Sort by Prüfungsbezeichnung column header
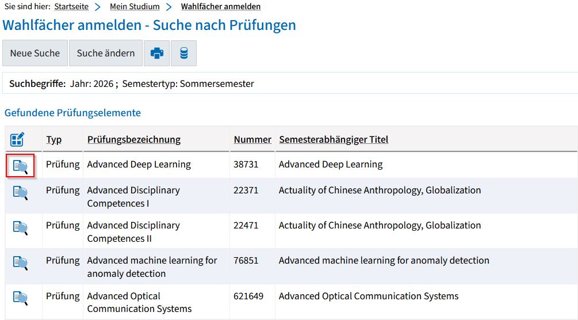Image resolution: width=578 pixels, height=320 pixels. click(x=134, y=139)
